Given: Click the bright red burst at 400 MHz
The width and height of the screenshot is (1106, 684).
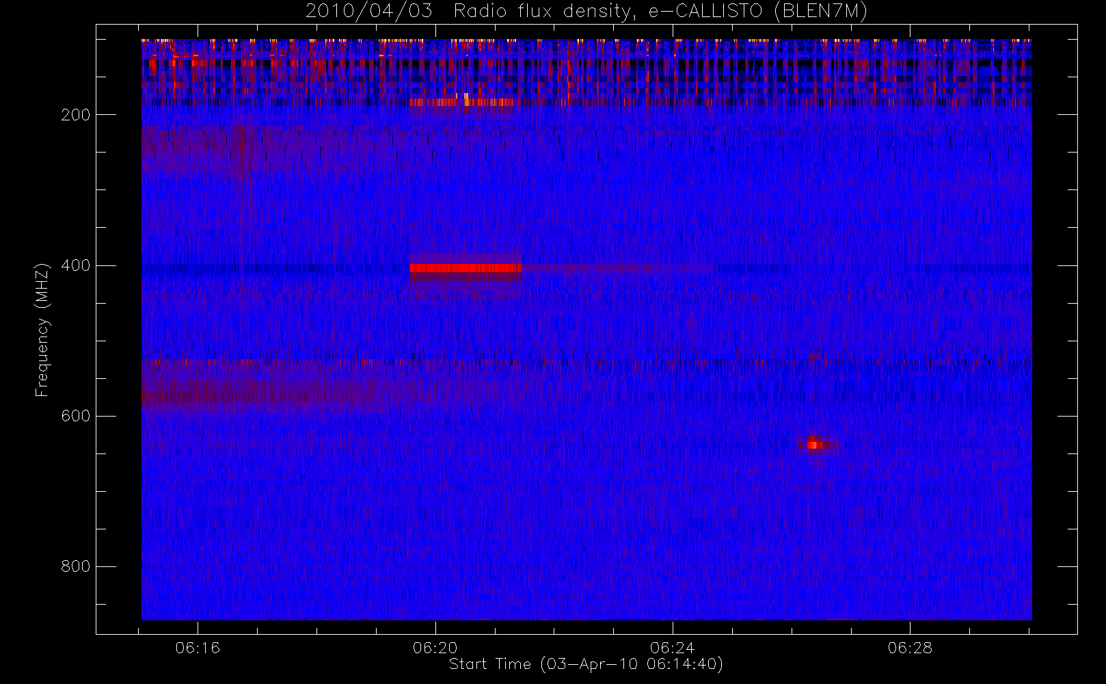Looking at the screenshot, I should [x=466, y=268].
